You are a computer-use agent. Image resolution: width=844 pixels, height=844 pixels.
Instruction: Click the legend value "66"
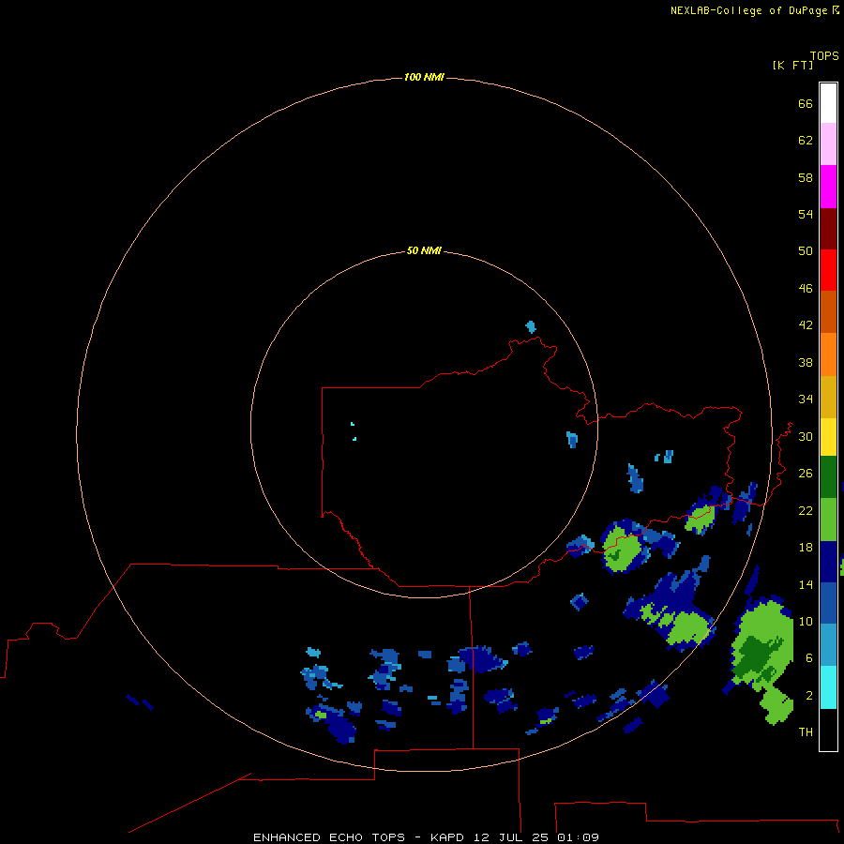pos(806,104)
